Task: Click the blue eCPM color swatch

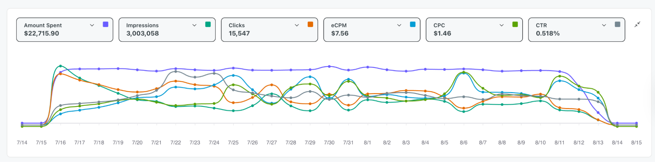Action: pos(413,24)
